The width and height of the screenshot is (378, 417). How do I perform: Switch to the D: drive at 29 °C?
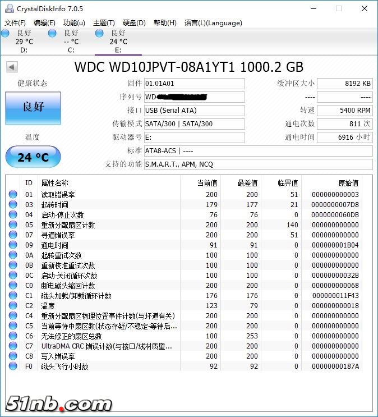tap(24, 42)
